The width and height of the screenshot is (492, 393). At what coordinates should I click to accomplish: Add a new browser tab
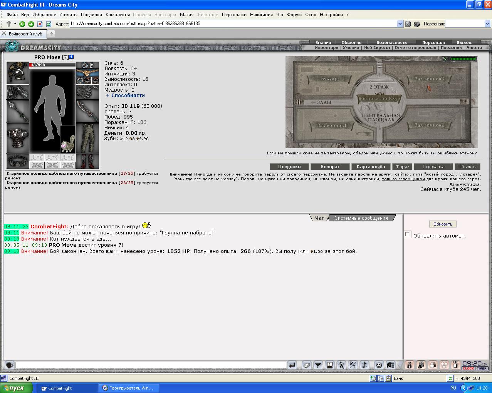pyautogui.click(x=51, y=34)
